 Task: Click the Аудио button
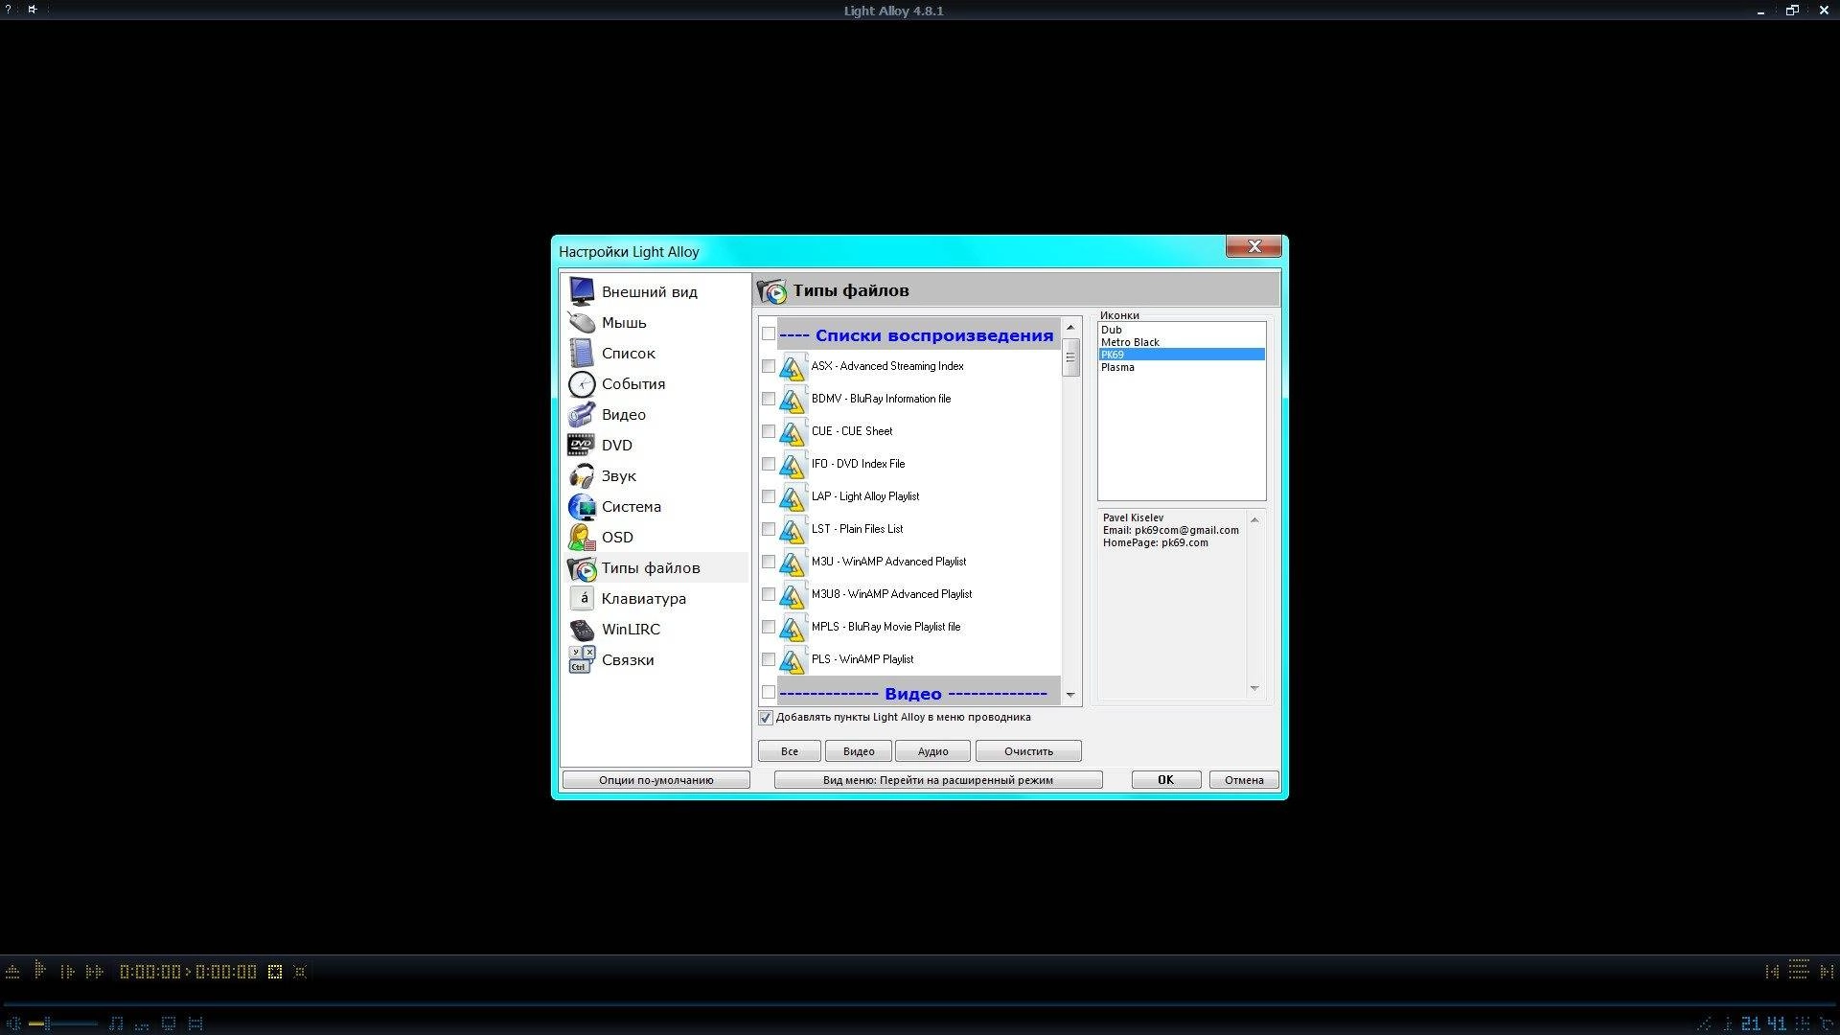pyautogui.click(x=933, y=751)
